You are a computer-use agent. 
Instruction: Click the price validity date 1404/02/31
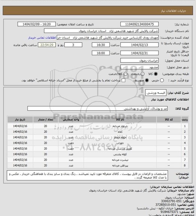point(140,53)
